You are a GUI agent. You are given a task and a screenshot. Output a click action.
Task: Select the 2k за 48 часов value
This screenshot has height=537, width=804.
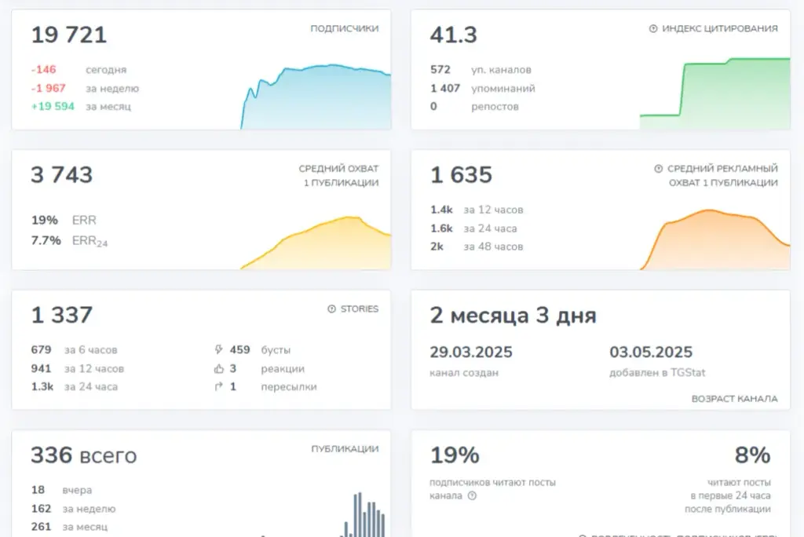click(437, 247)
